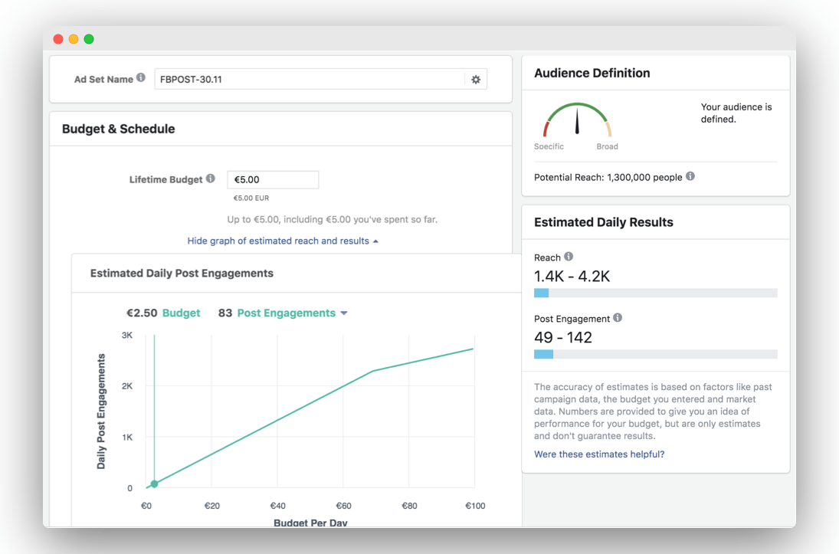Click the audience definition gauge
Image resolution: width=839 pixels, height=554 pixels.
click(578, 120)
